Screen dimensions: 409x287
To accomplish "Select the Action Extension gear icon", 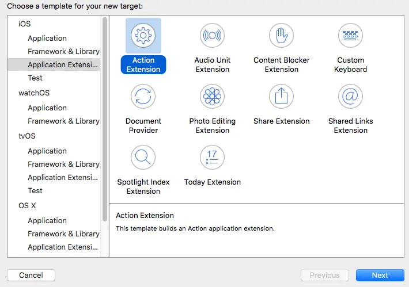I will coord(143,36).
